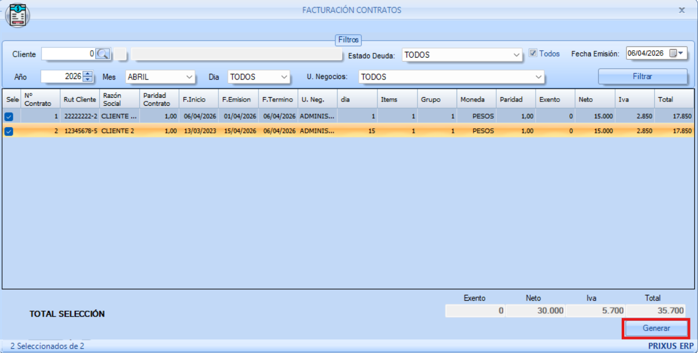698x353 pixels.
Task: Expand the U. Negocios dropdown
Action: click(538, 77)
